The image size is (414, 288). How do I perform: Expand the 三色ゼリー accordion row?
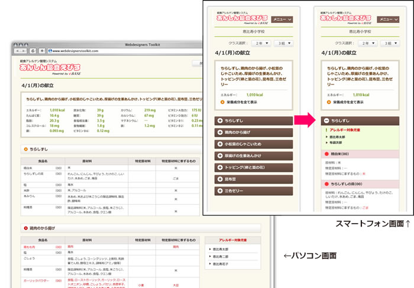point(254,191)
